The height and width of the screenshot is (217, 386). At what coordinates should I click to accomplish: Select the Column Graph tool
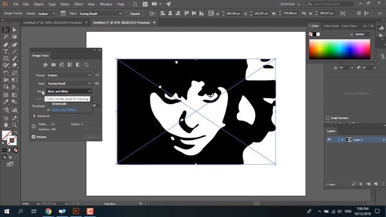pos(14,110)
